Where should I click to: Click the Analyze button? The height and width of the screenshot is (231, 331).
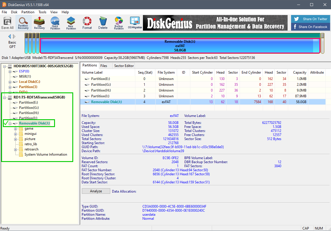coord(96,191)
